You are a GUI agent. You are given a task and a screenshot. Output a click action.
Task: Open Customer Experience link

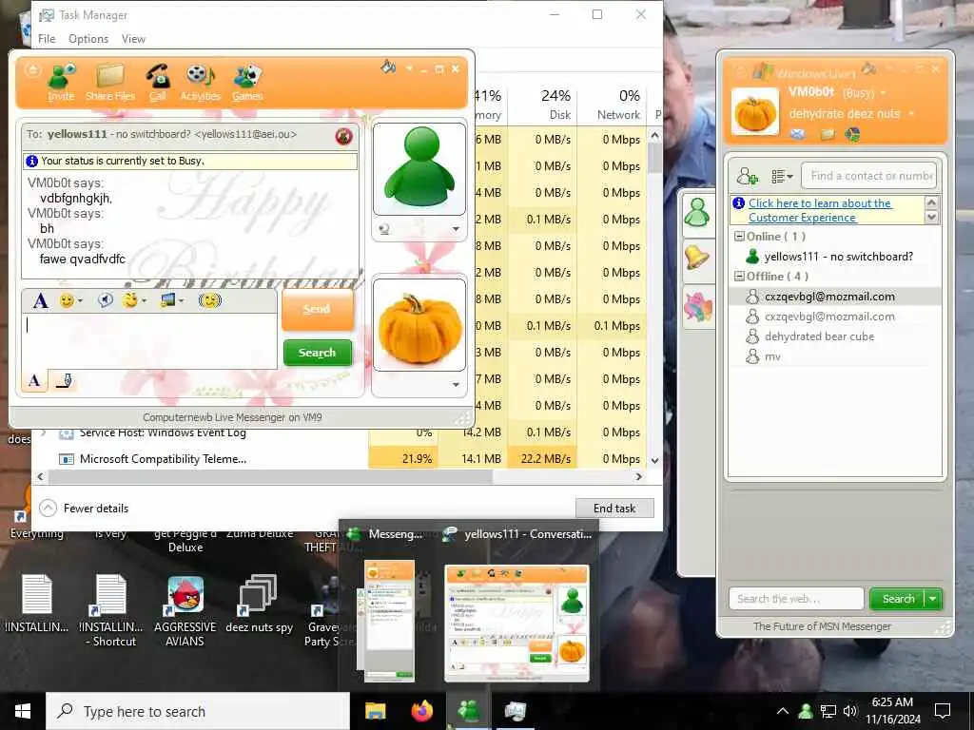click(820, 210)
